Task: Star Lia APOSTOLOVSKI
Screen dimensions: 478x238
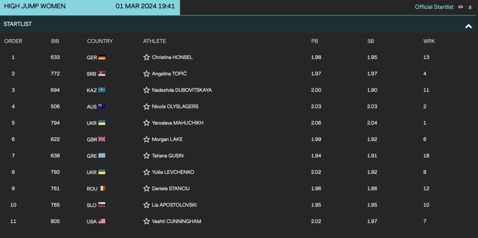Action: tap(146, 205)
